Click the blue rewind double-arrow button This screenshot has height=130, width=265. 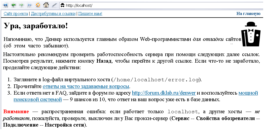[x=5, y=5]
